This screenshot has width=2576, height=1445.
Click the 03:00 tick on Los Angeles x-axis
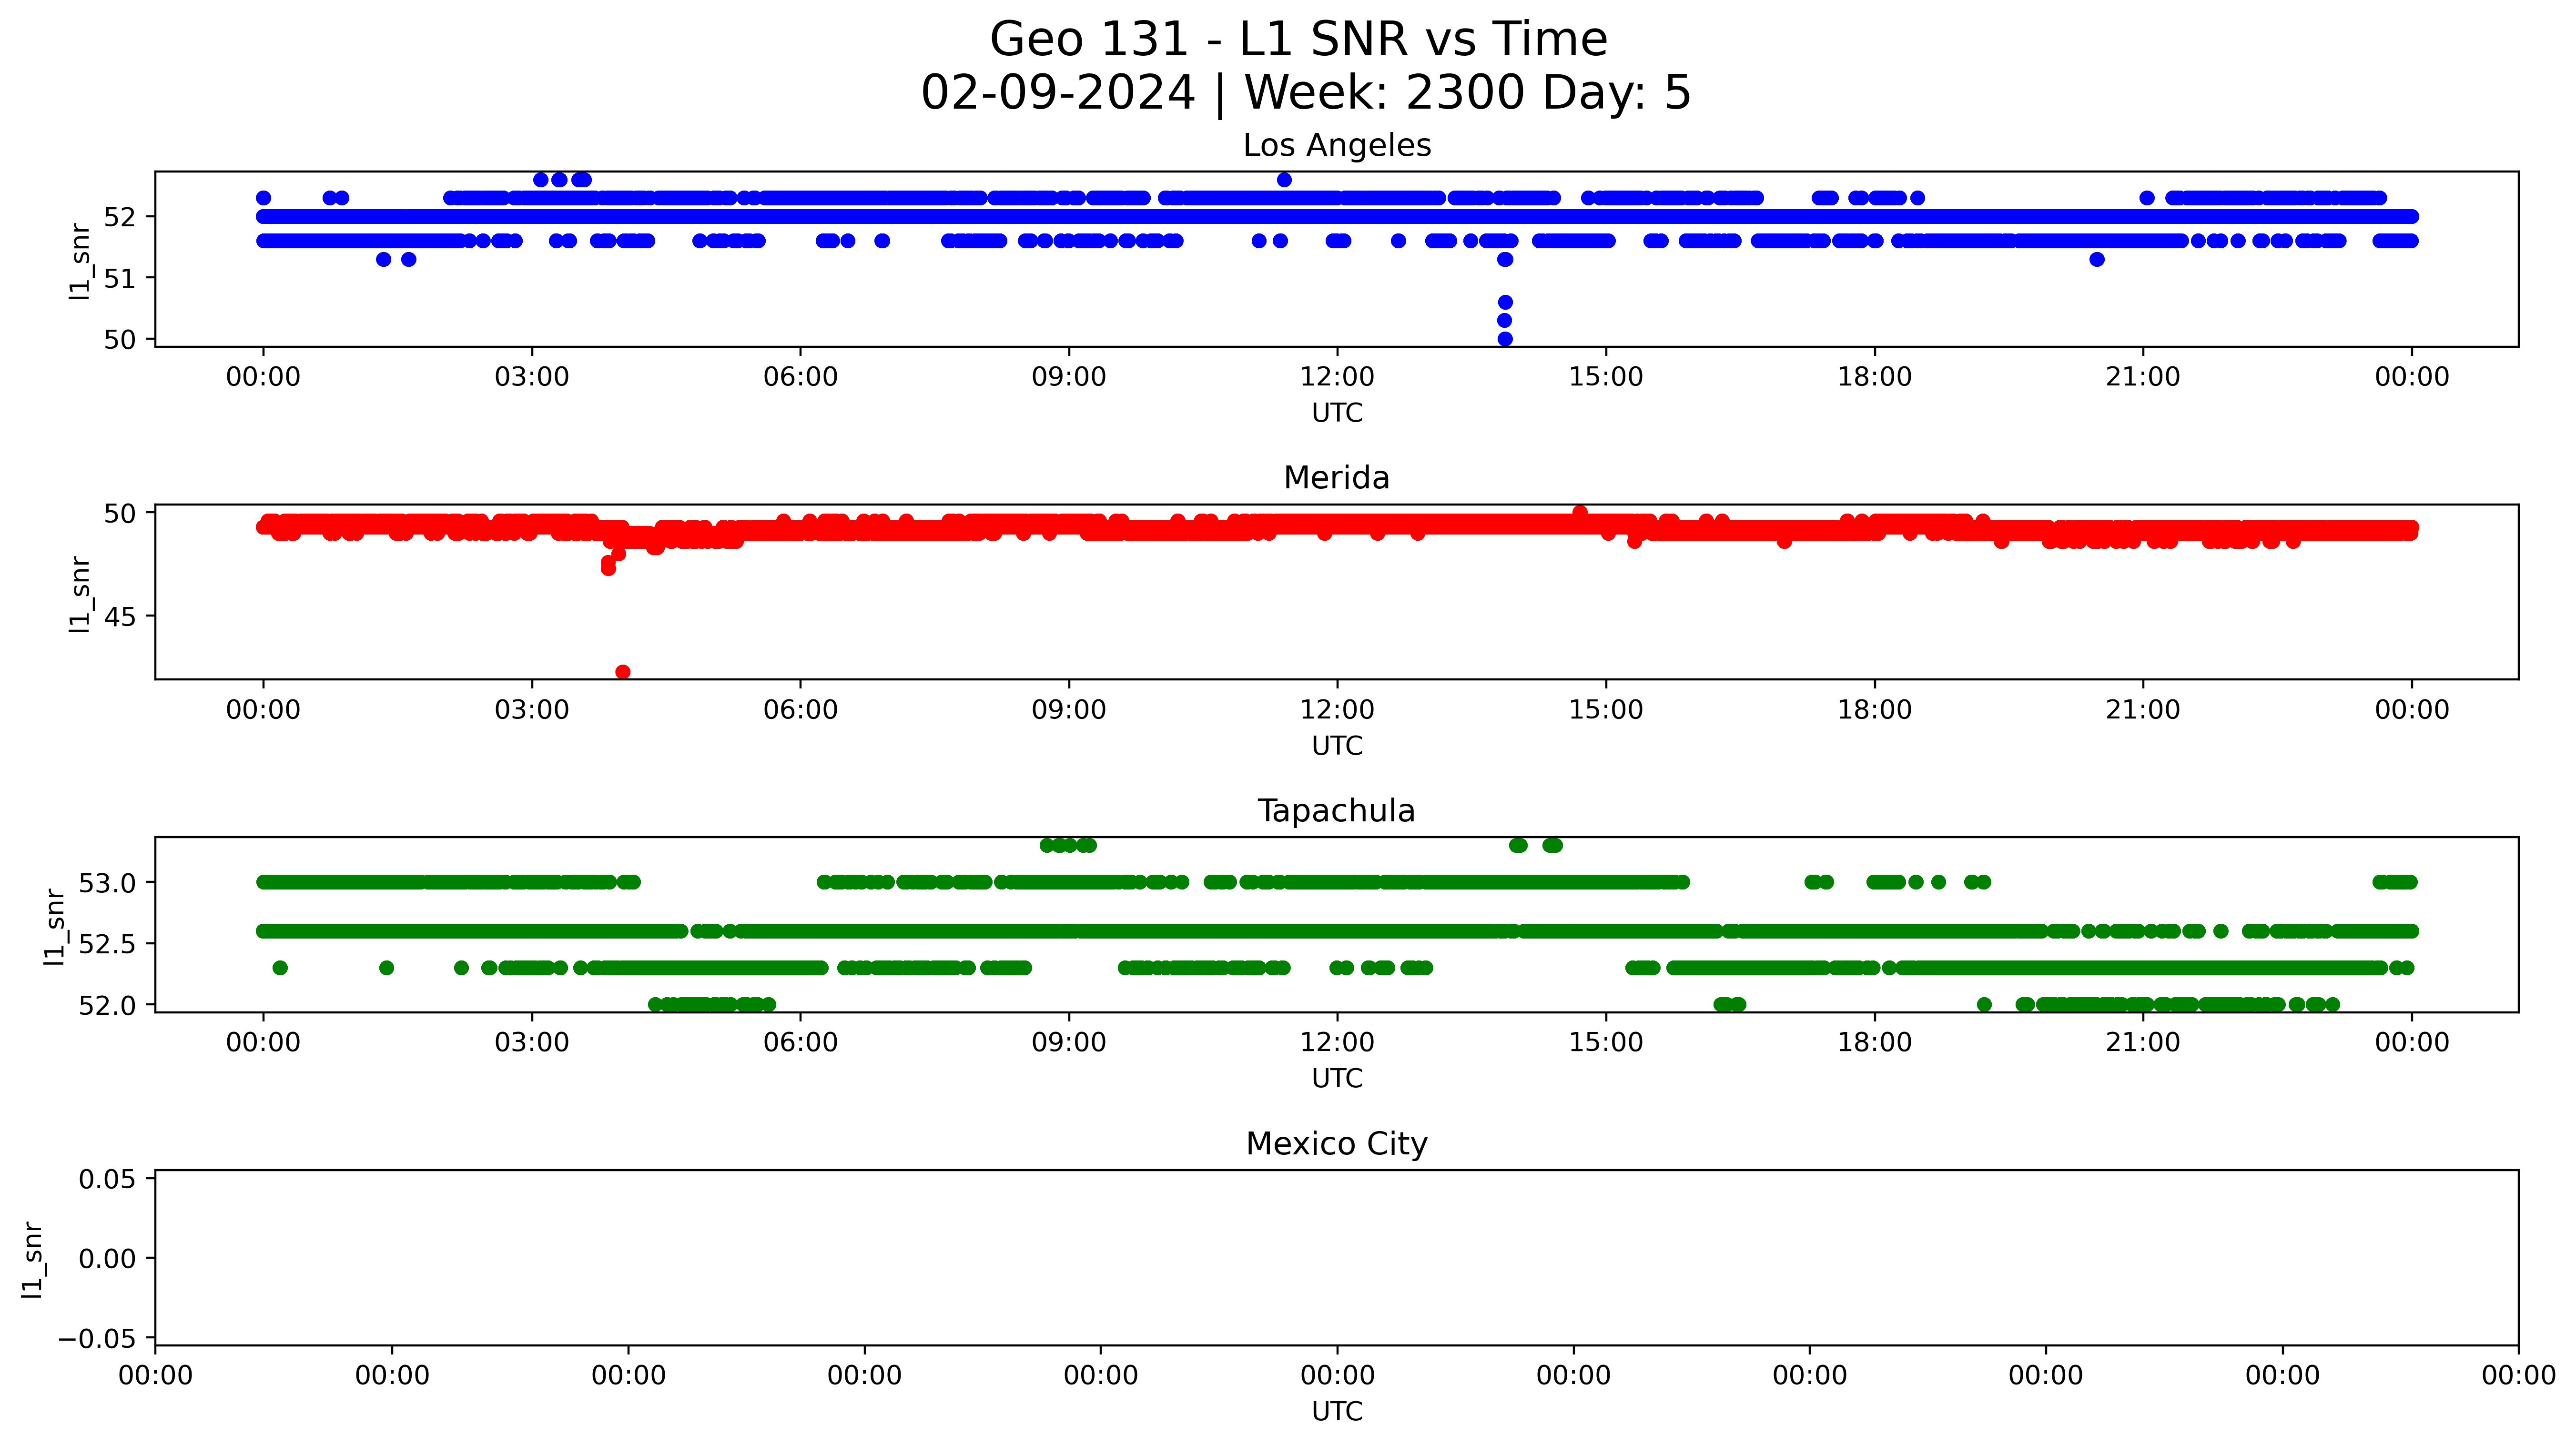[x=532, y=377]
